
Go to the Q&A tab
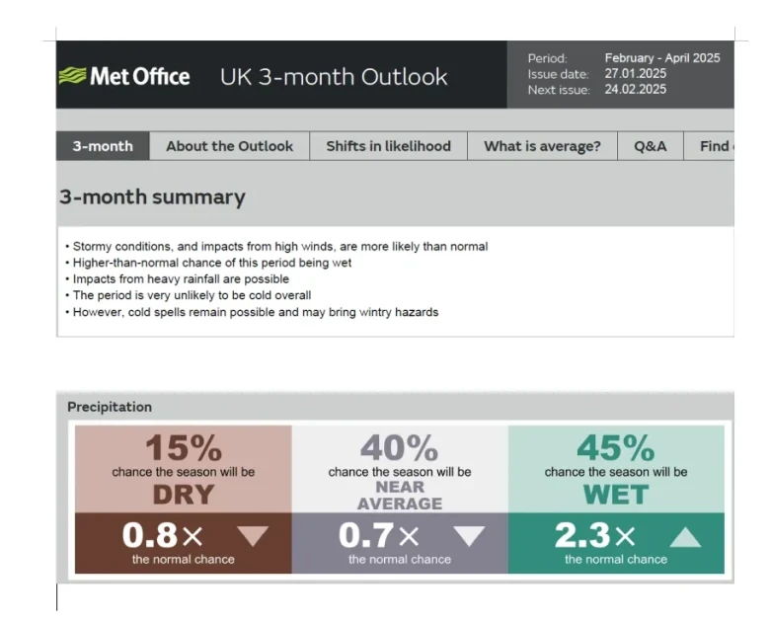point(651,146)
